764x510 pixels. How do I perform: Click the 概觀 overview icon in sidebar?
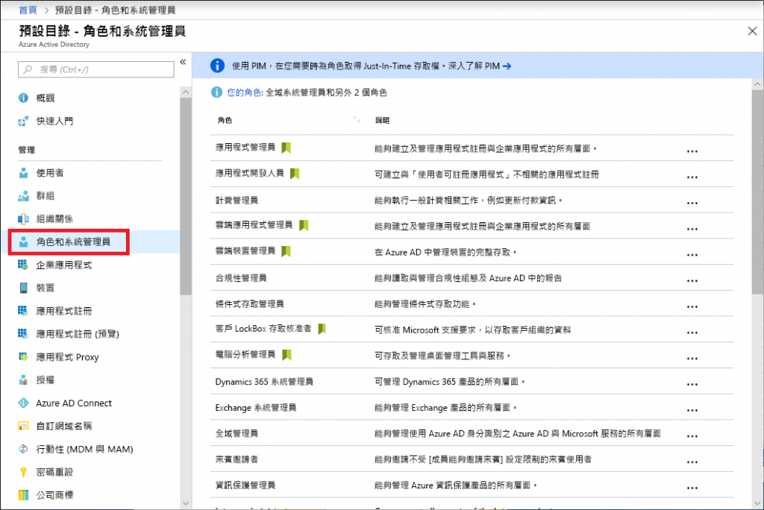23,98
